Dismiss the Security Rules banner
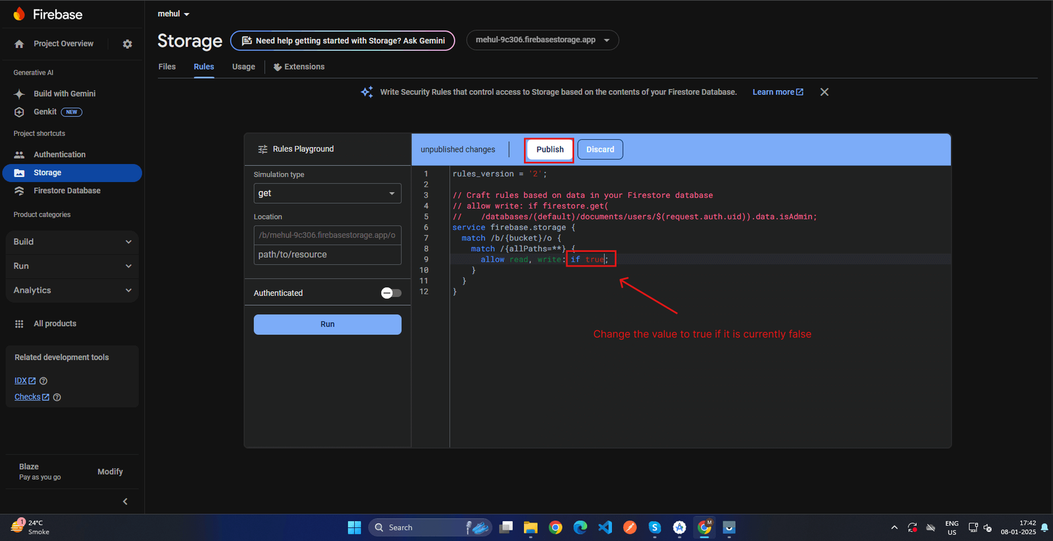 click(x=824, y=92)
